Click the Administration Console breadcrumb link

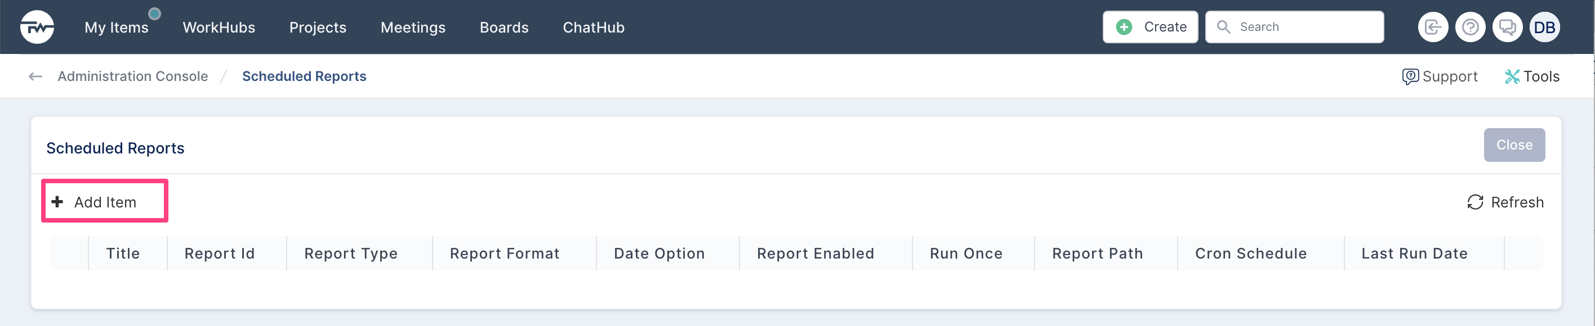132,76
